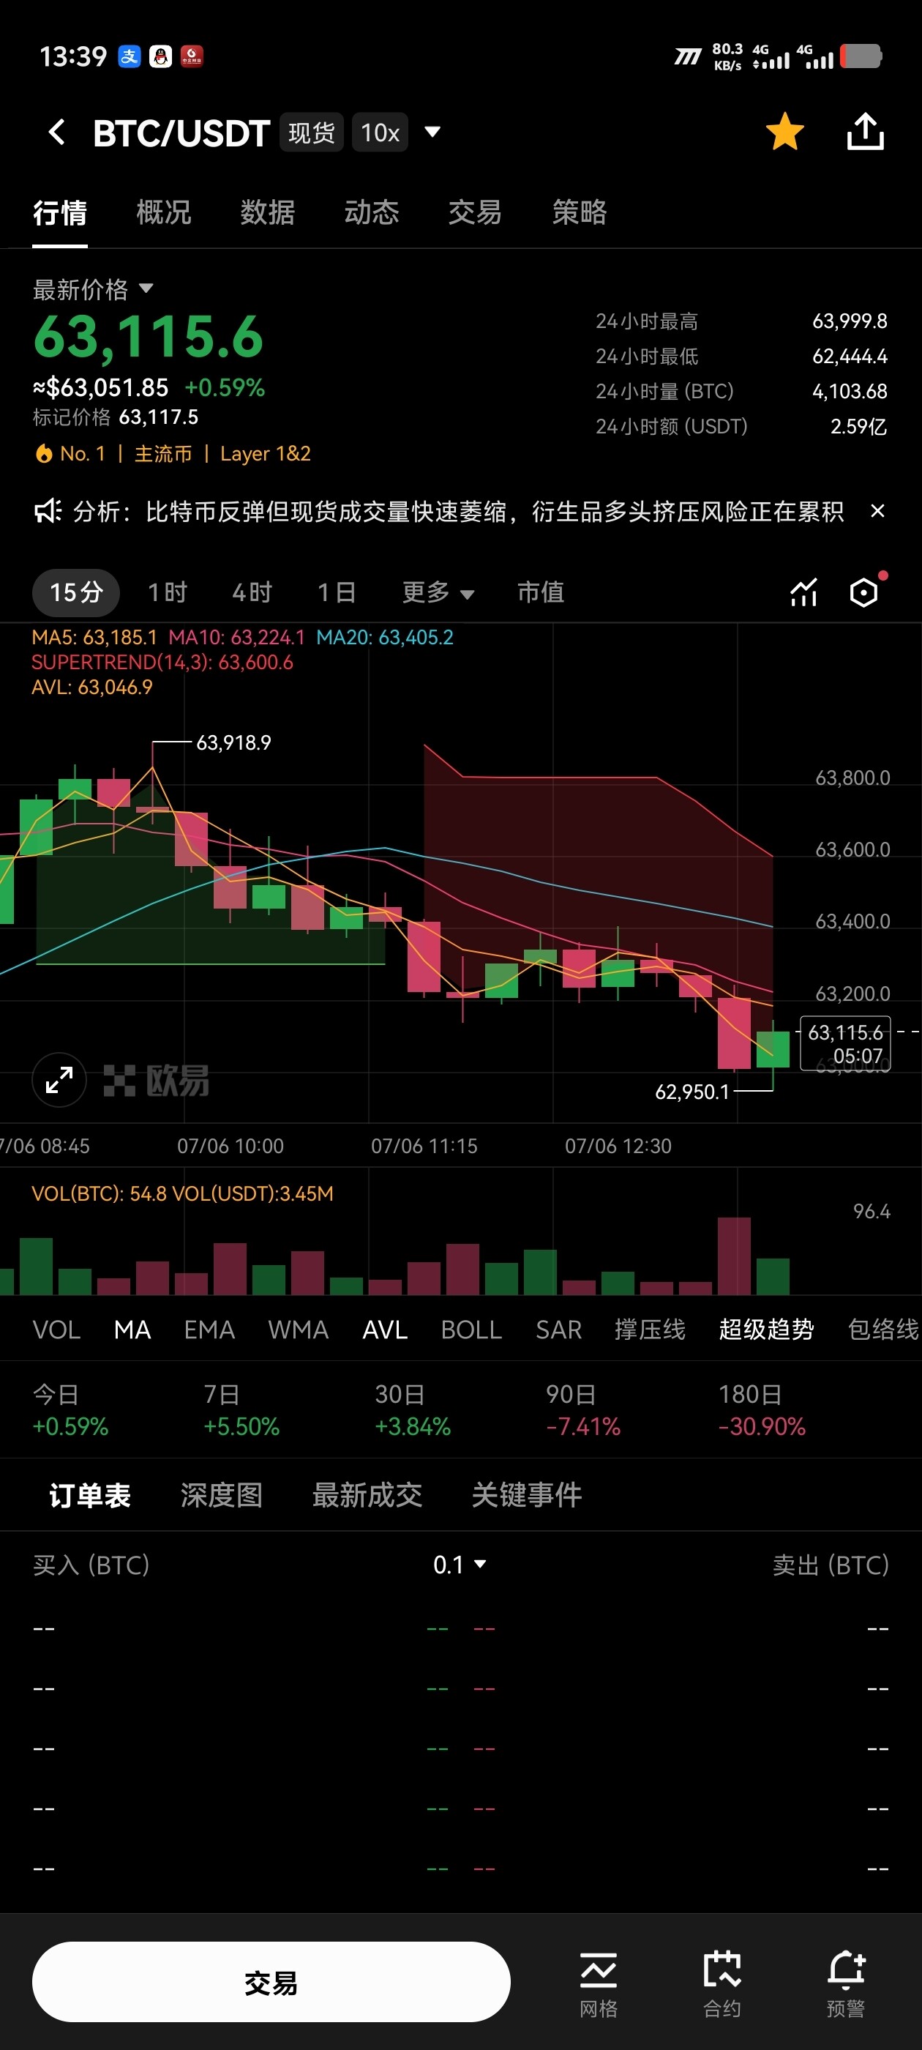
Task: Select 1日 timeframe
Action: point(337,592)
